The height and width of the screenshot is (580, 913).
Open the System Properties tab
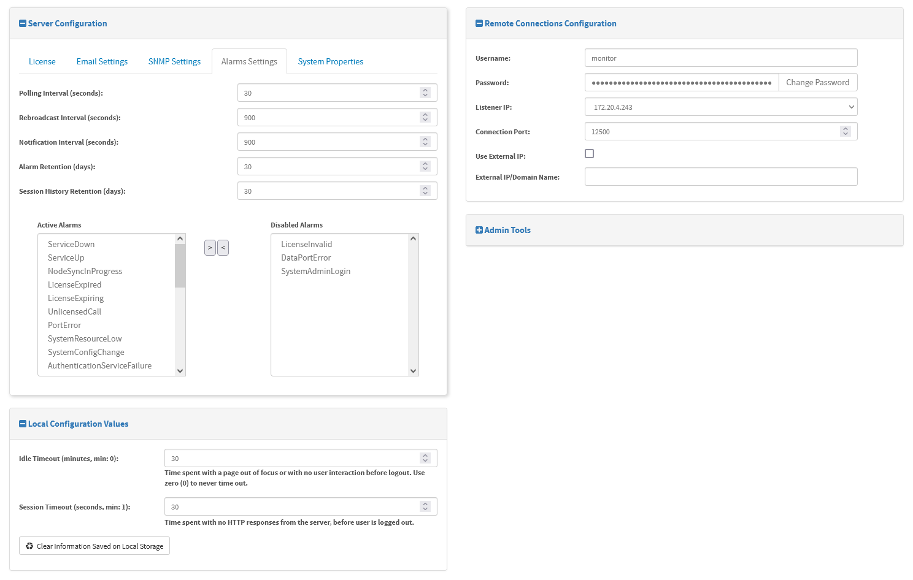(330, 62)
